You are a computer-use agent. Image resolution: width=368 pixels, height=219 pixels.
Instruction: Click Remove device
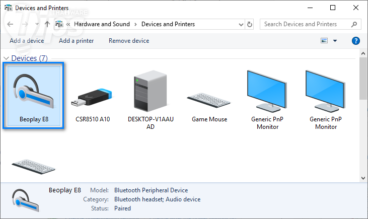click(129, 41)
